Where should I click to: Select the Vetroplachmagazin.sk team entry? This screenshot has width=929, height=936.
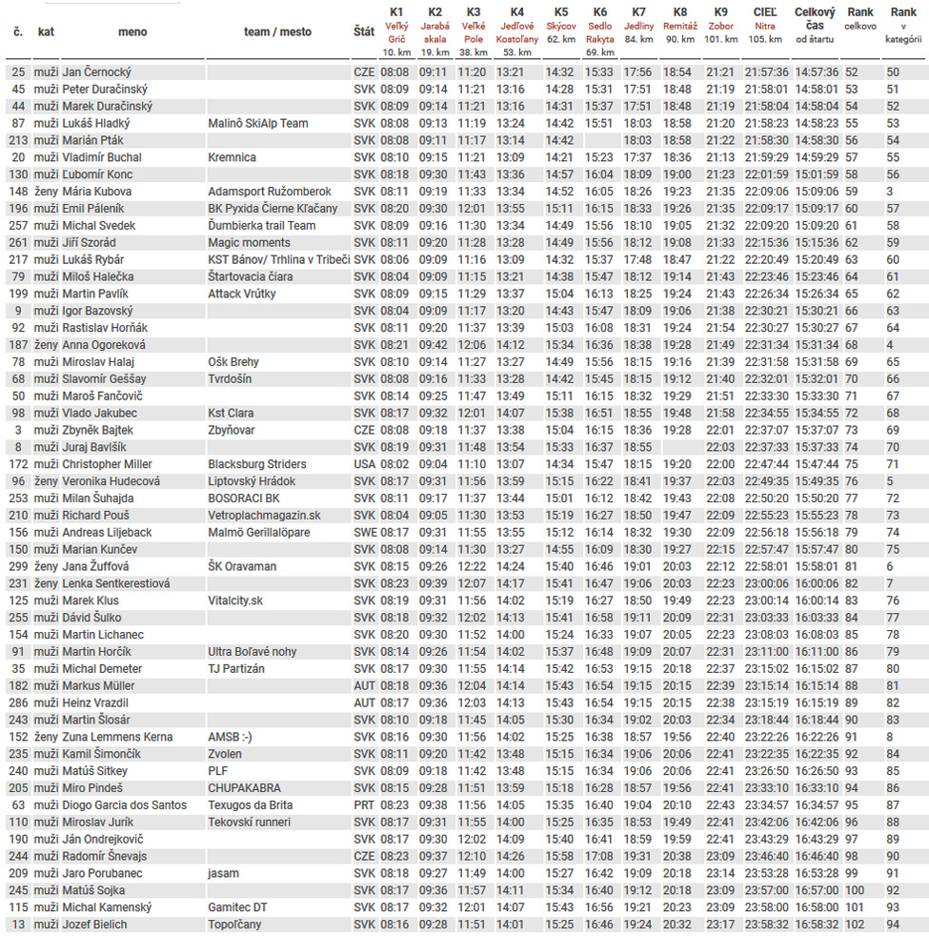264,516
